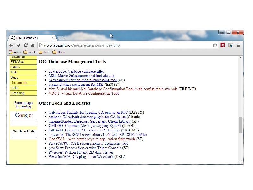Open the extension icon beside the menu
Viewport: 253px width, 190px height.
[x=231, y=45]
